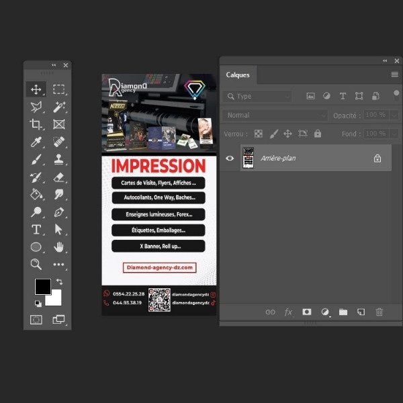Open the Calques panel hamburger menu
The image size is (403, 403).
pyautogui.click(x=395, y=75)
